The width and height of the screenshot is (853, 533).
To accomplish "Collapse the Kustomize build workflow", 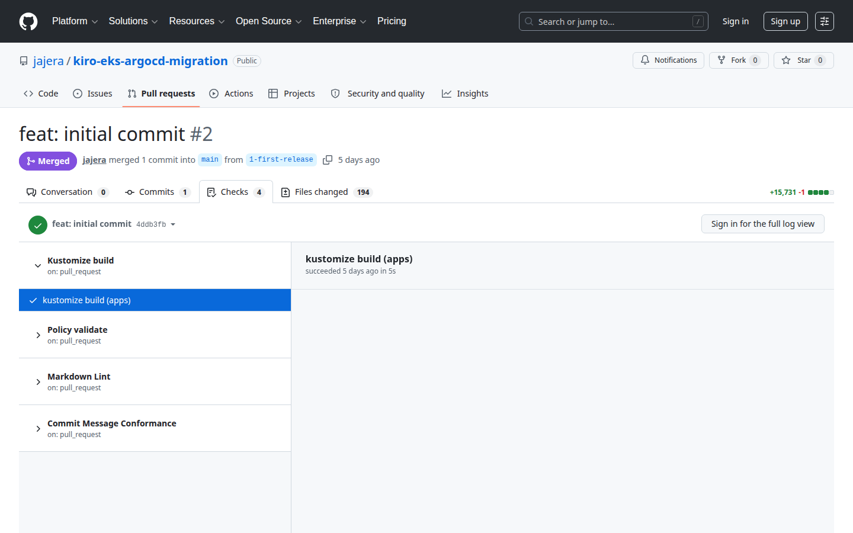I will [155, 266].
